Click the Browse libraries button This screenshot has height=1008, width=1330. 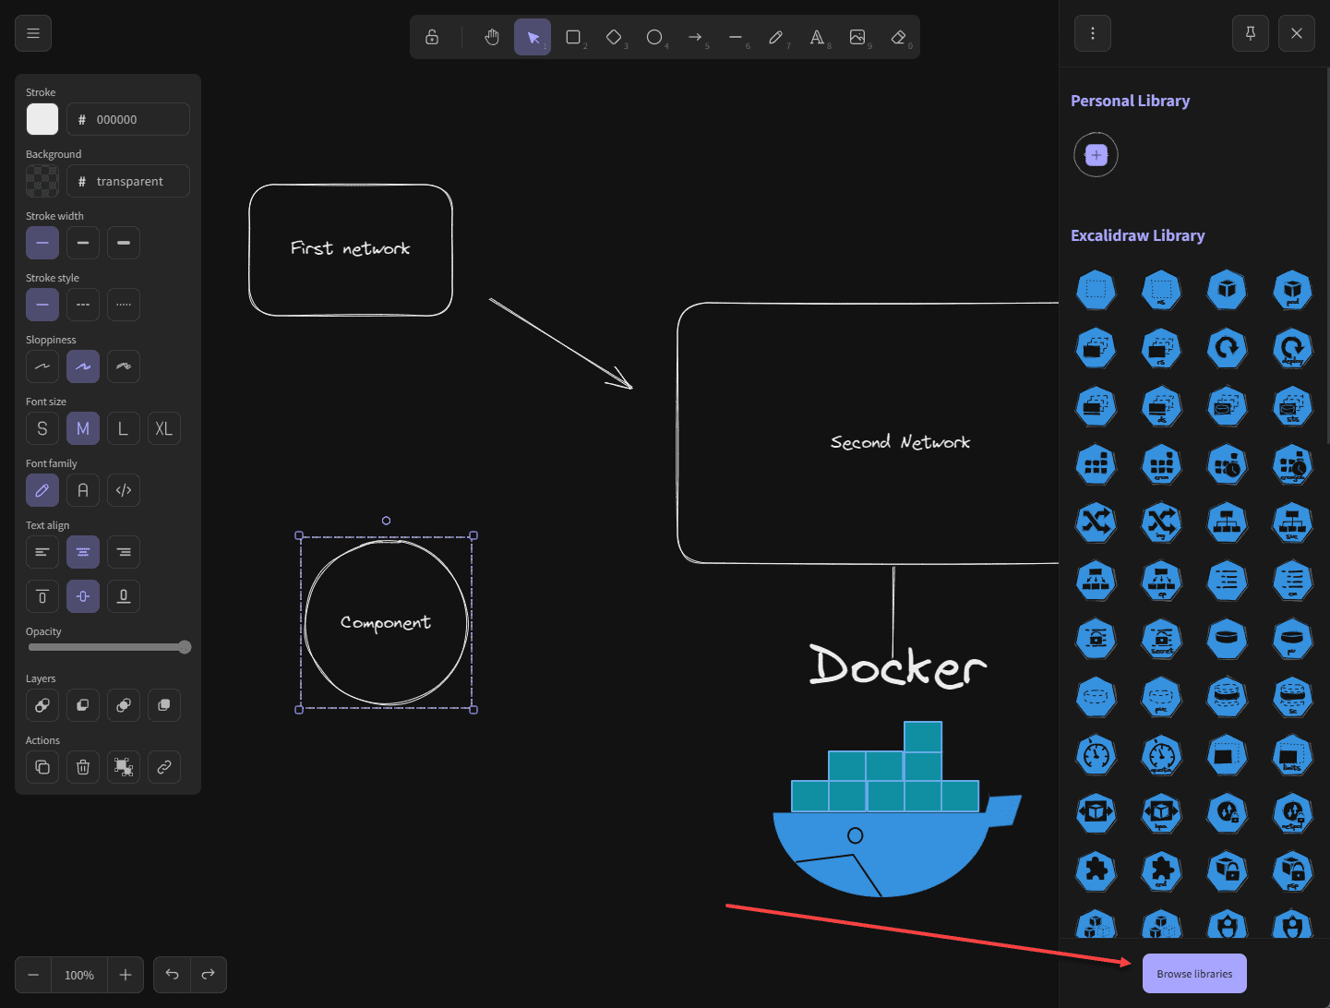point(1194,974)
